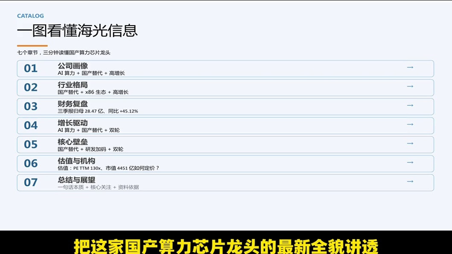
Task: Click the arrow in the 行业格局 row
Action: click(410, 87)
